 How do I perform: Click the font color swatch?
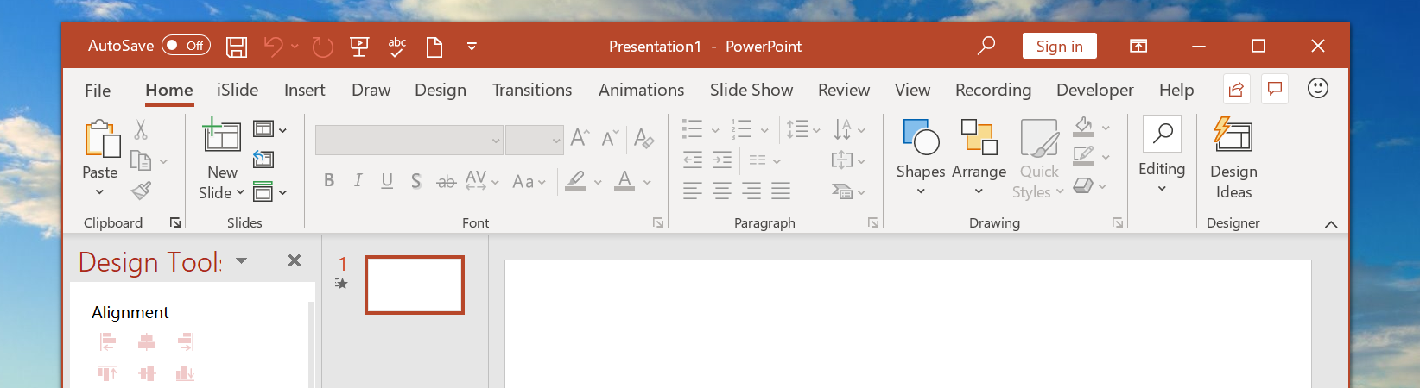[624, 181]
